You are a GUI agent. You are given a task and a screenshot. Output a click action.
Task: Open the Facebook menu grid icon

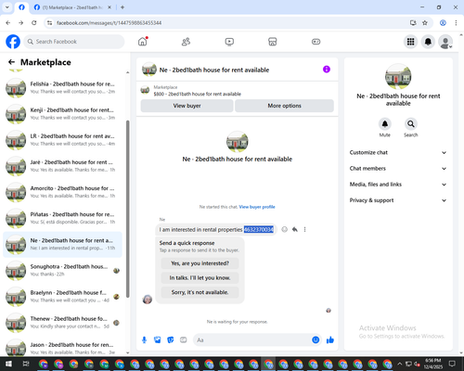(x=410, y=42)
